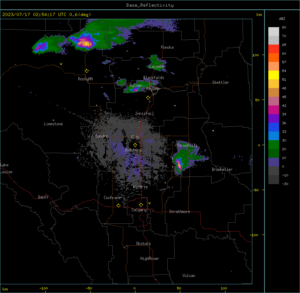Select the ThreeHills label

click(x=187, y=145)
